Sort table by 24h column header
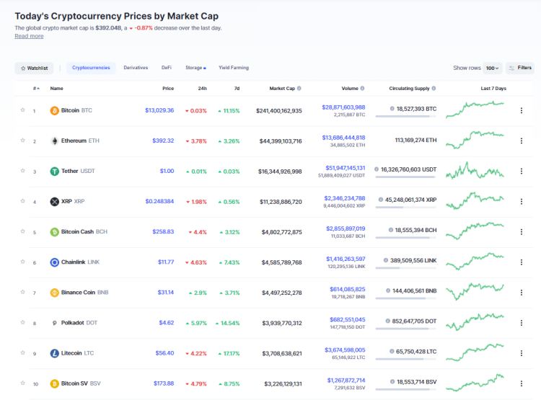This screenshot has width=541, height=400. [x=202, y=88]
